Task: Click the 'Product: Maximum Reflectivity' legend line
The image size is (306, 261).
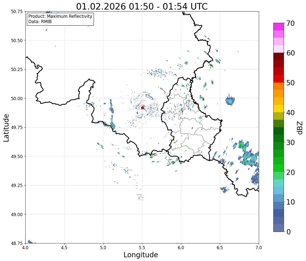Action: pos(60,16)
